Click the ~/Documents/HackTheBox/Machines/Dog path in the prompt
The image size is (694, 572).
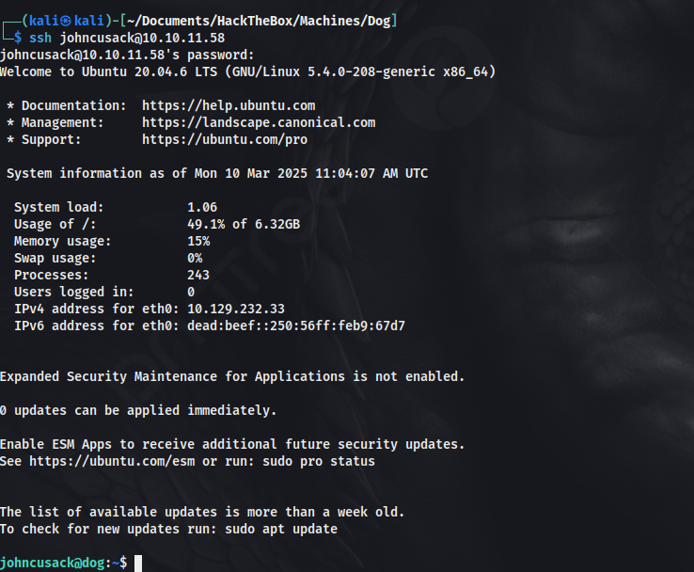[259, 21]
